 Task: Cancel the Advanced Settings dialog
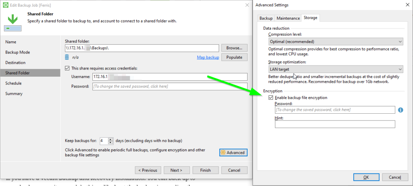(395, 177)
